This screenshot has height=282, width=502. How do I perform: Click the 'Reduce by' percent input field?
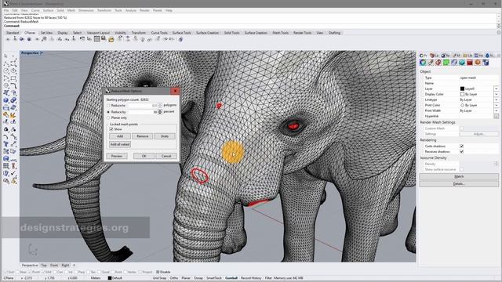[x=143, y=112]
